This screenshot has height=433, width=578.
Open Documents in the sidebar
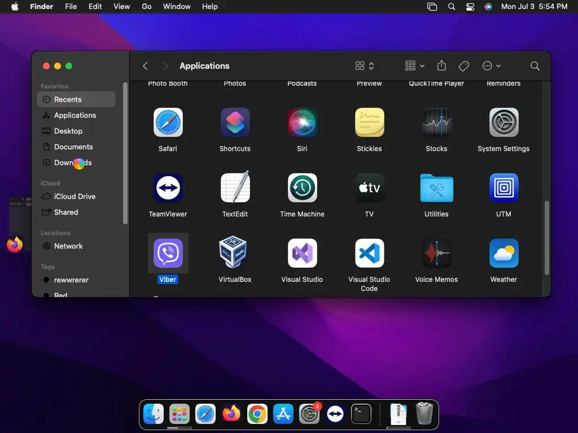click(x=76, y=147)
